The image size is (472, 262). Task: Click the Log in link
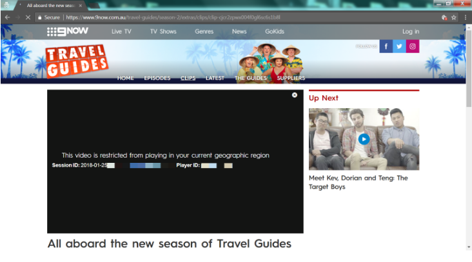411,32
